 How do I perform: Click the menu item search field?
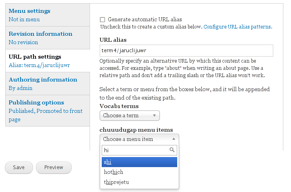coord(139,150)
